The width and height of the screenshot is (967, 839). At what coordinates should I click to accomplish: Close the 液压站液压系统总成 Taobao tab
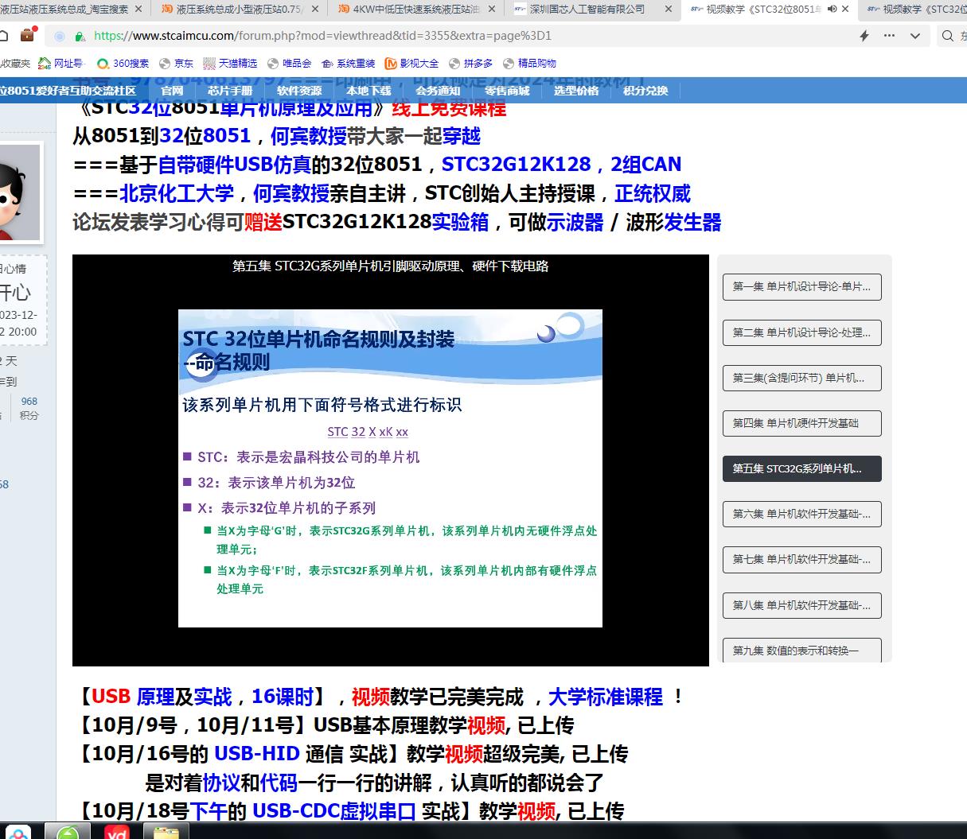point(138,9)
